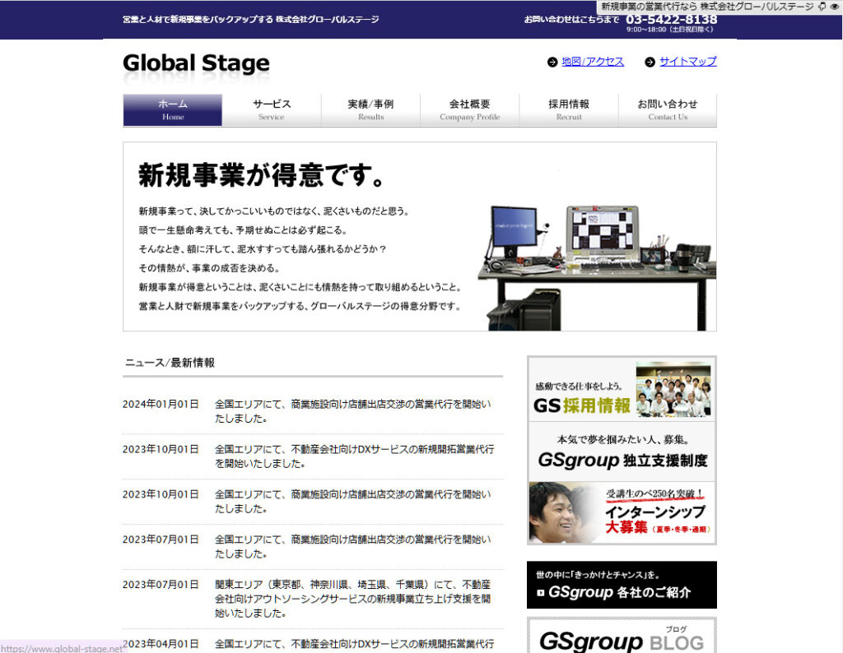Visit the GSgroup BLOG banner
The image size is (843, 653).
coord(622,637)
